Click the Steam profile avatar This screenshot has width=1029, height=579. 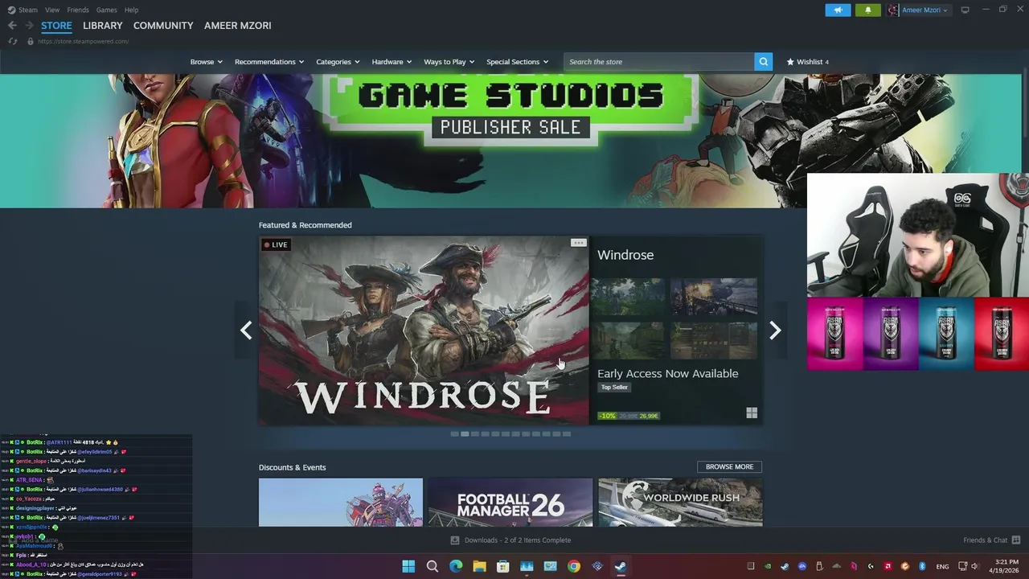tap(893, 10)
